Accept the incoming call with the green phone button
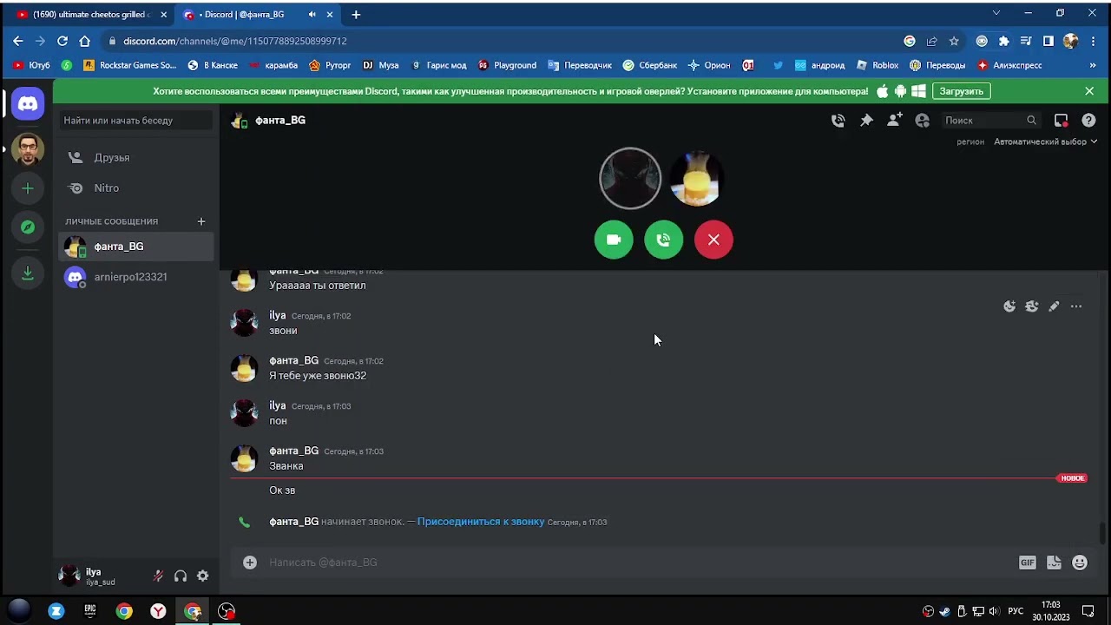The width and height of the screenshot is (1111, 625). tap(664, 240)
